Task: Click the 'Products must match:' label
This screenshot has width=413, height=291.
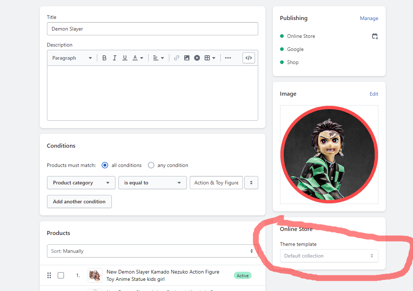Action: coord(71,165)
